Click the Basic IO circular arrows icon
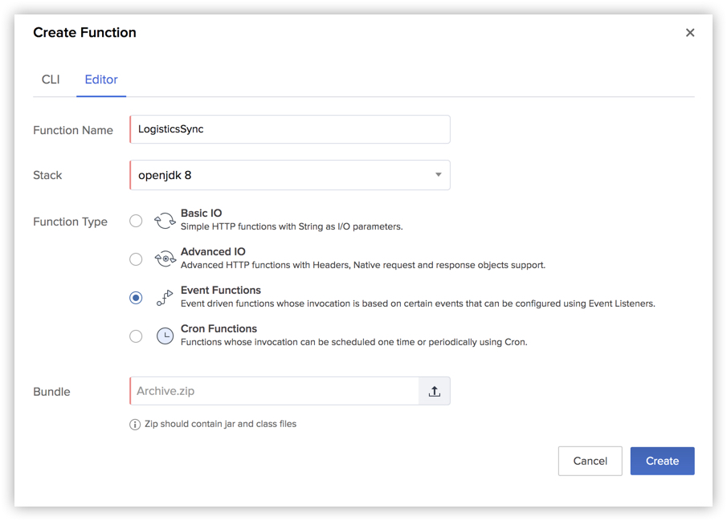 coord(165,221)
